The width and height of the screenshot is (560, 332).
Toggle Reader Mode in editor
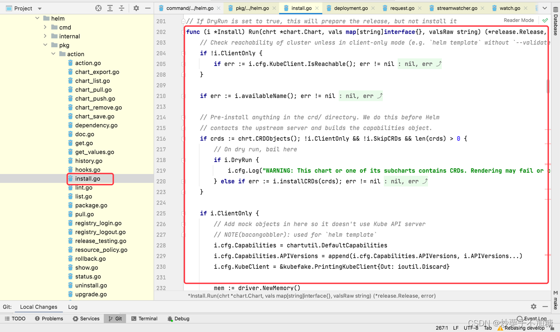click(x=519, y=20)
